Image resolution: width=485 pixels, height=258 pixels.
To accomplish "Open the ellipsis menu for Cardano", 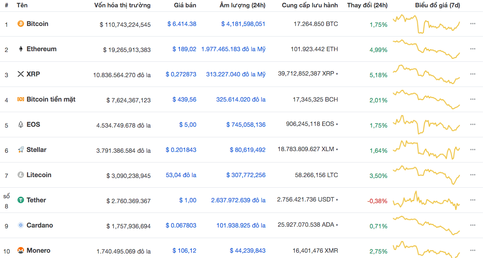I will [x=473, y=225].
